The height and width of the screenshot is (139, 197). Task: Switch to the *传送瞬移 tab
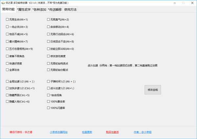[x=55, y=9]
